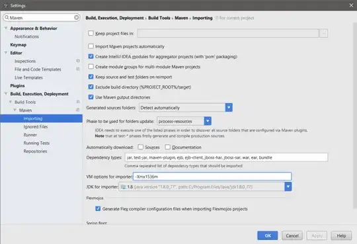Collapse the Editor tree section

[x=6, y=53]
